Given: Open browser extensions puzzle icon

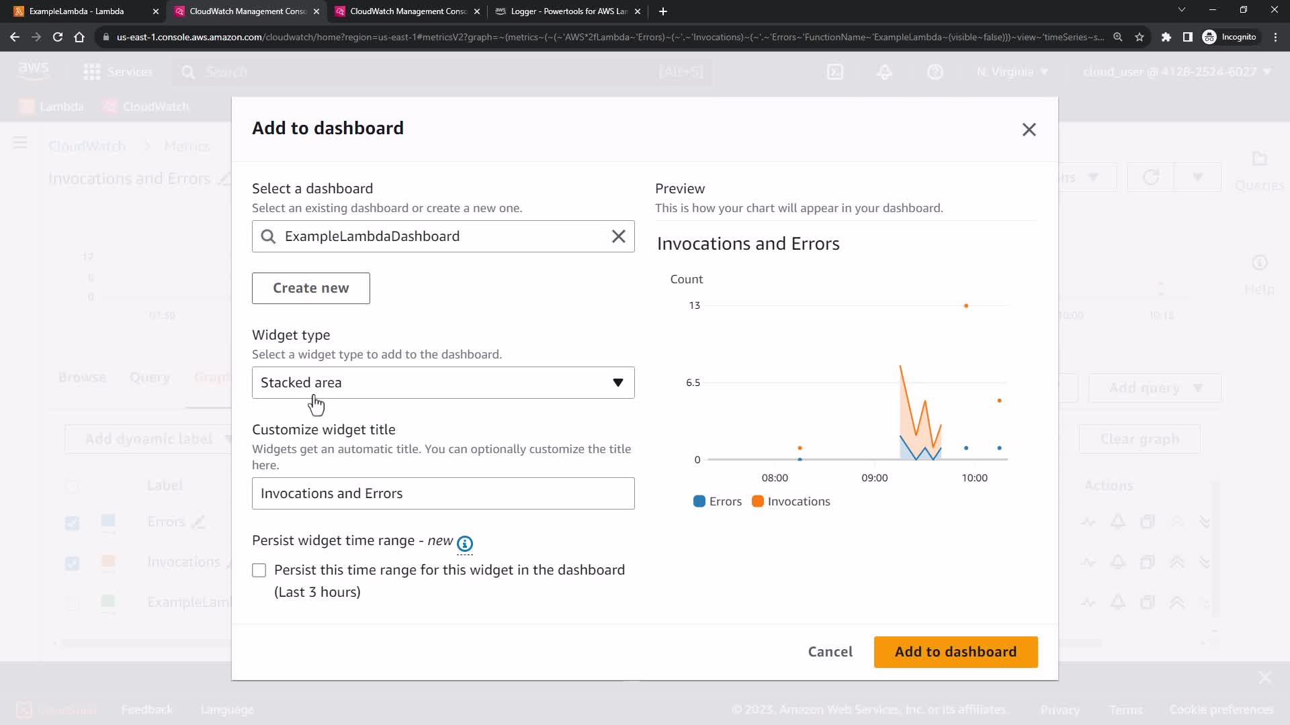Looking at the screenshot, I should click(1166, 37).
